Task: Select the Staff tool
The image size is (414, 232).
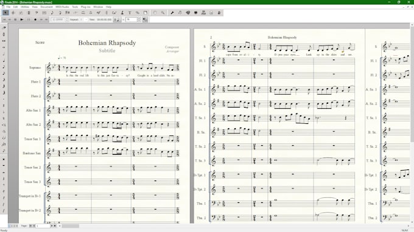Action: point(13,13)
